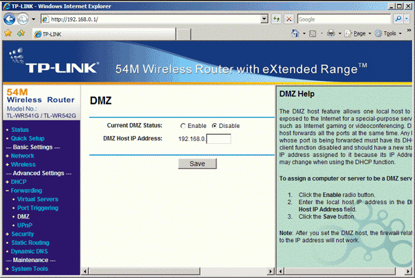This screenshot has width=415, height=278.
Task: Expand the Security menu
Action: pos(23,234)
